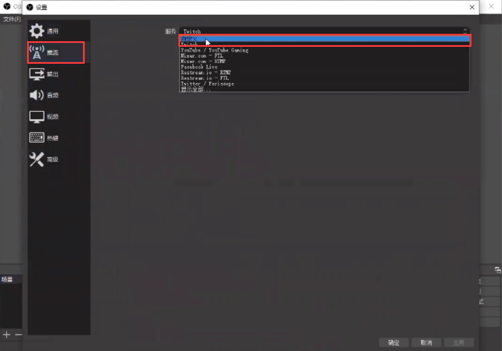Image resolution: width=502 pixels, height=351 pixels.
Task: Open the 视频 (Video) display icon
Action: 37,117
